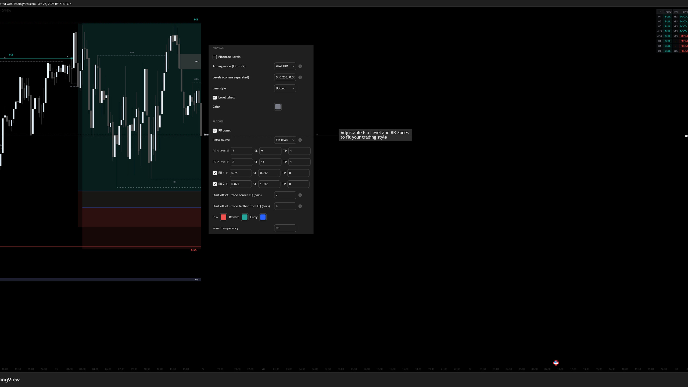Viewport: 688px width, 387px height.
Task: Open the Arming mode Wait IDM dropdown
Action: pos(285,66)
